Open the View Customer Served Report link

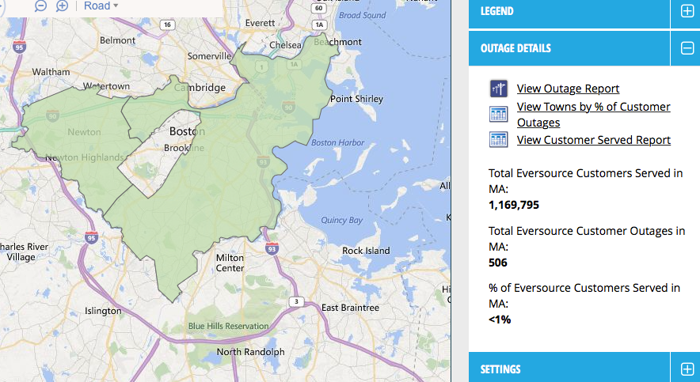[x=594, y=140]
